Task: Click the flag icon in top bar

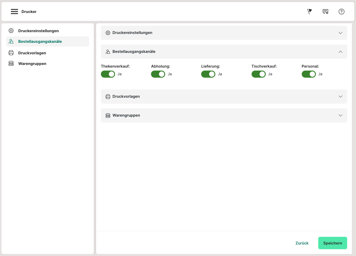Action: pos(309,12)
